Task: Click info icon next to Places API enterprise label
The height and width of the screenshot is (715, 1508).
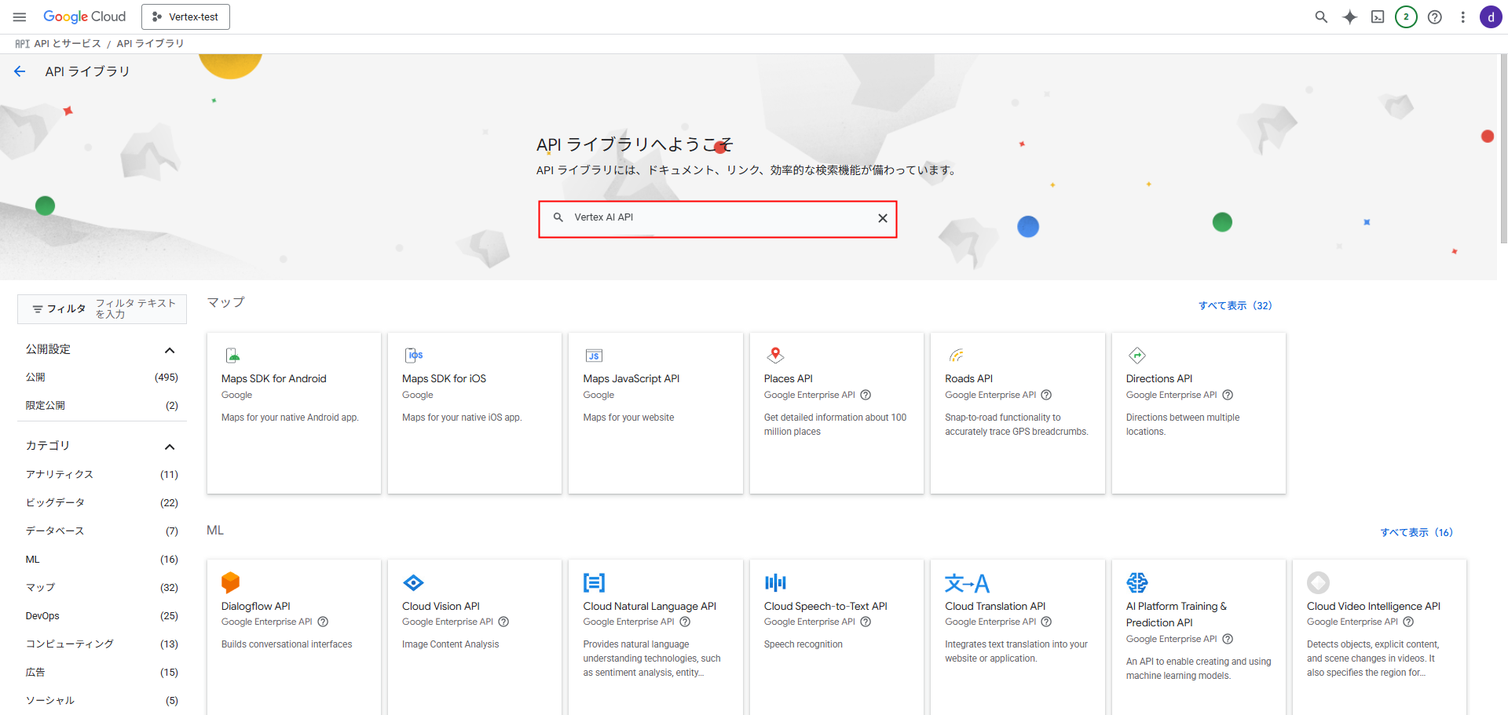Action: pyautogui.click(x=866, y=395)
